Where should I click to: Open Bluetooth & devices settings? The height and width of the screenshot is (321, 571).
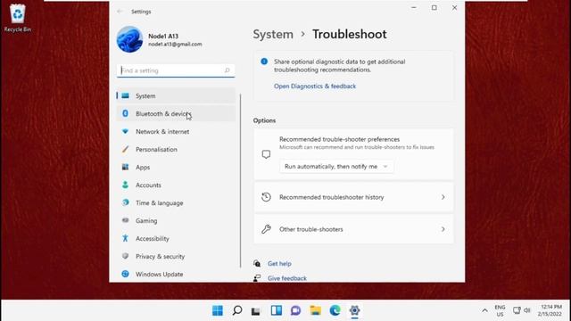pyautogui.click(x=176, y=113)
